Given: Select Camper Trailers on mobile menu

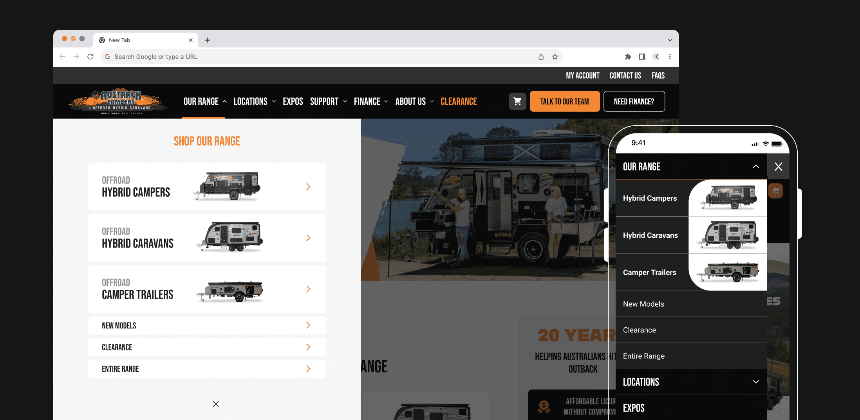Looking at the screenshot, I should point(649,273).
